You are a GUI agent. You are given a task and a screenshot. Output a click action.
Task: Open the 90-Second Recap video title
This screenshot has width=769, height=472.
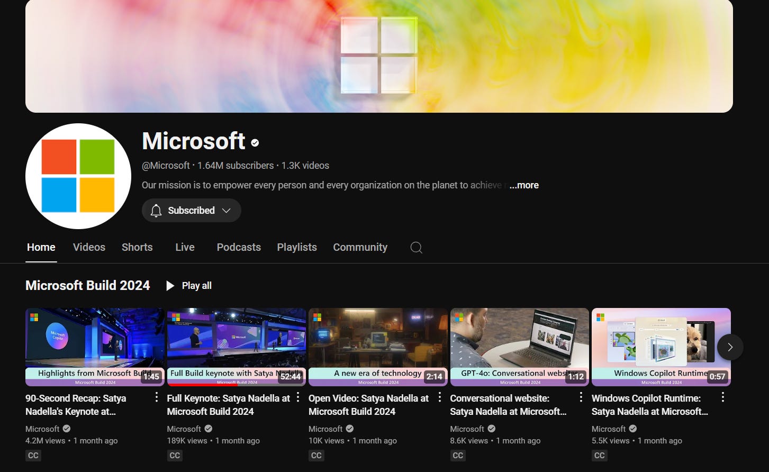[76, 405]
